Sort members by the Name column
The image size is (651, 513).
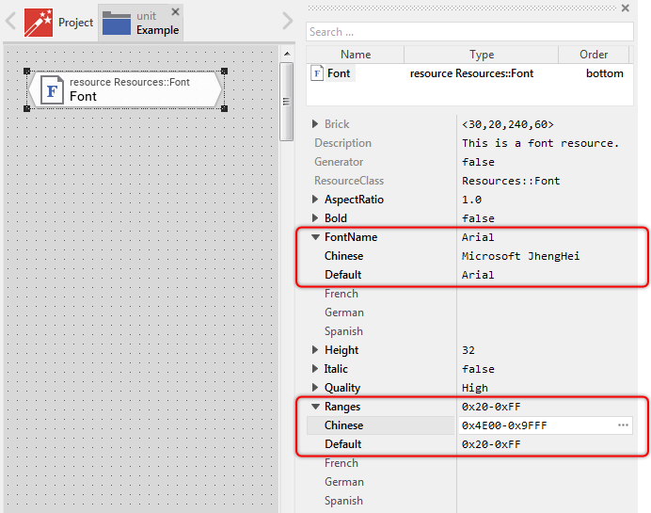(356, 55)
